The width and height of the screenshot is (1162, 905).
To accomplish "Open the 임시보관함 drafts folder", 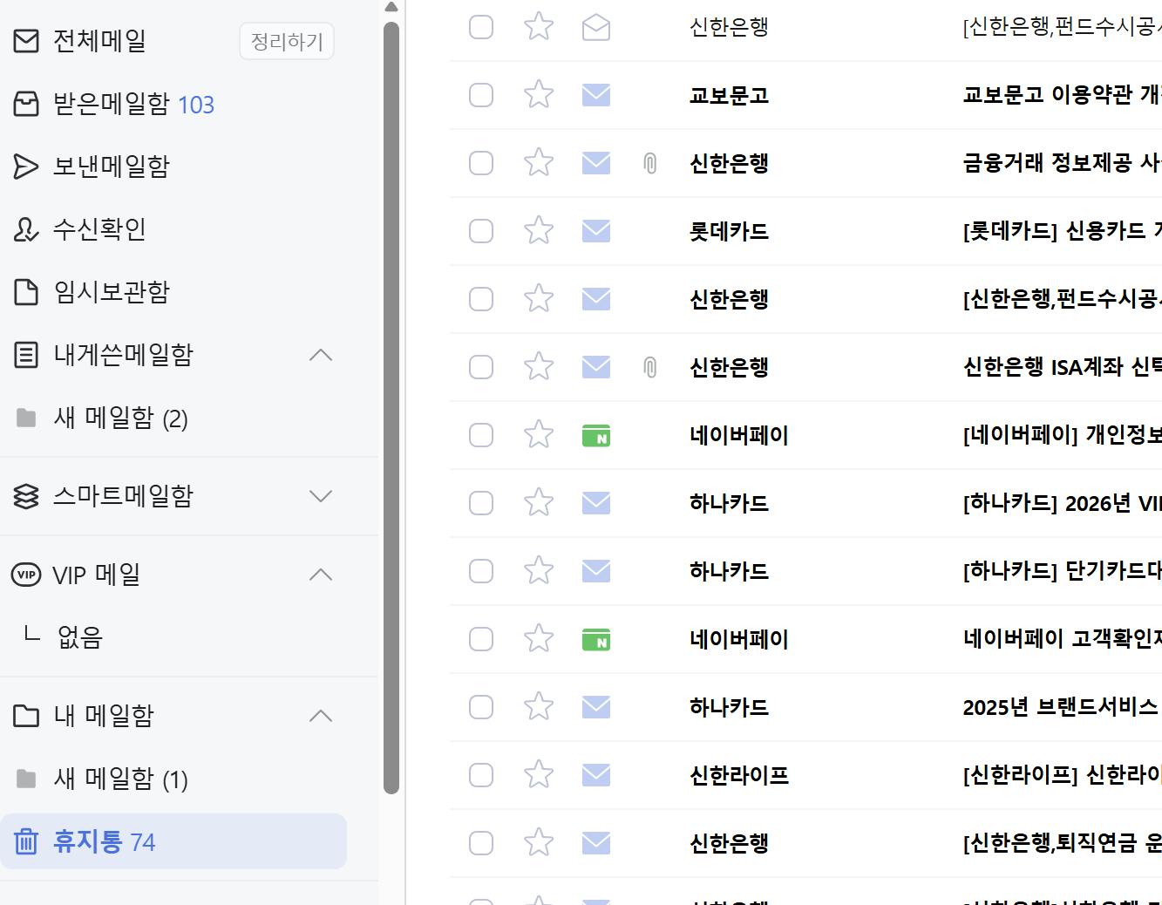I will (112, 292).
